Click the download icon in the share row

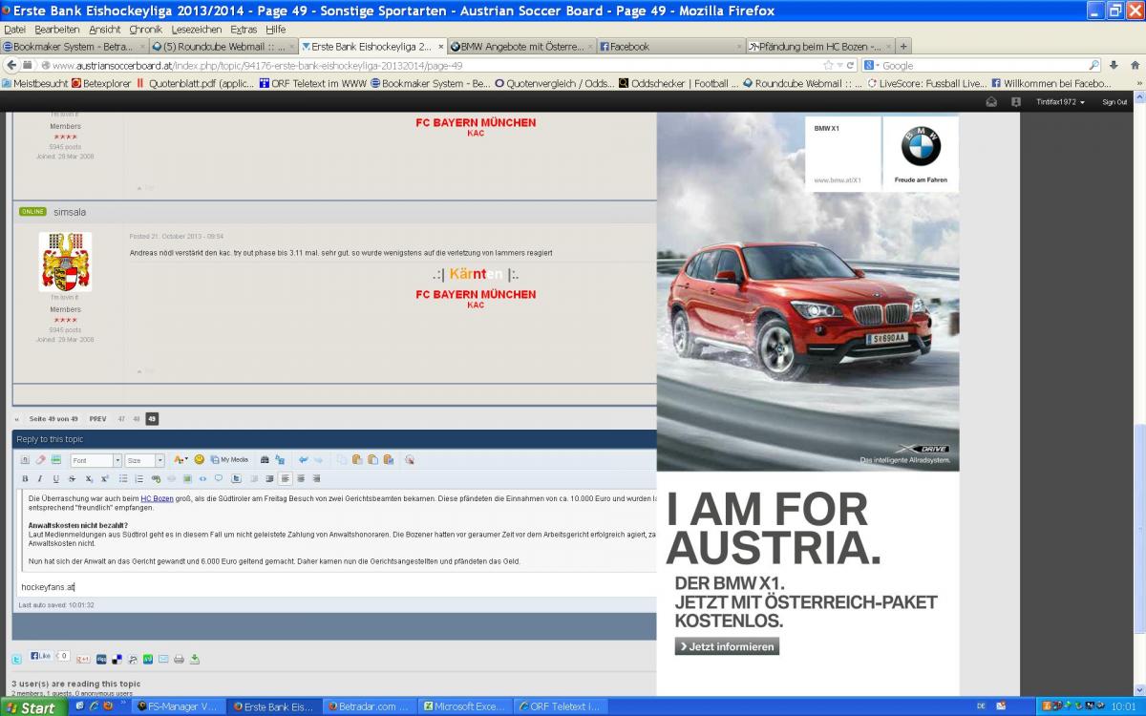pyautogui.click(x=195, y=659)
